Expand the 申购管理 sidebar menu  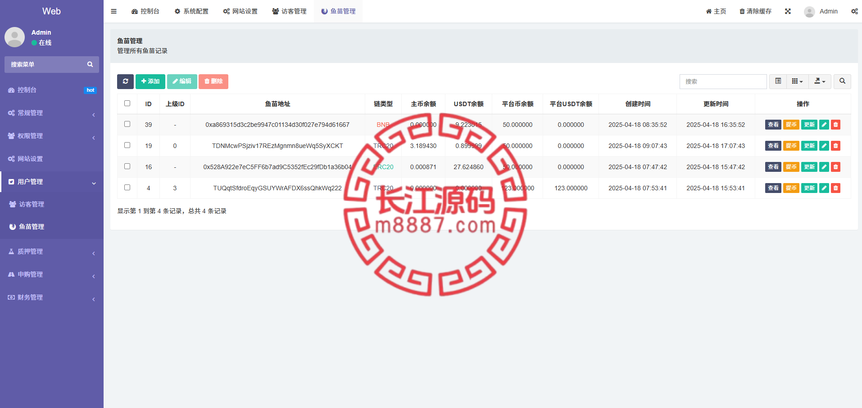[x=52, y=274]
